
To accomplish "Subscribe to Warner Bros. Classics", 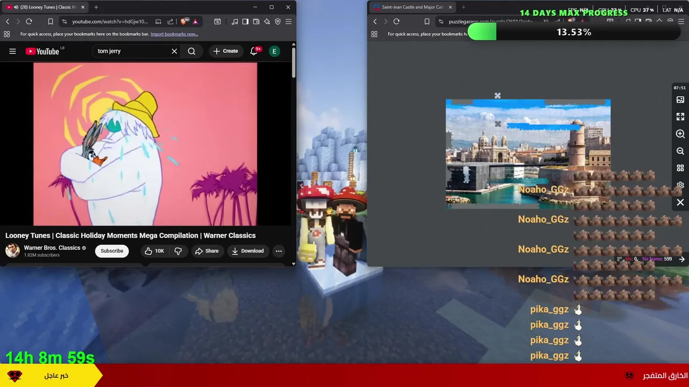I will coord(112,251).
